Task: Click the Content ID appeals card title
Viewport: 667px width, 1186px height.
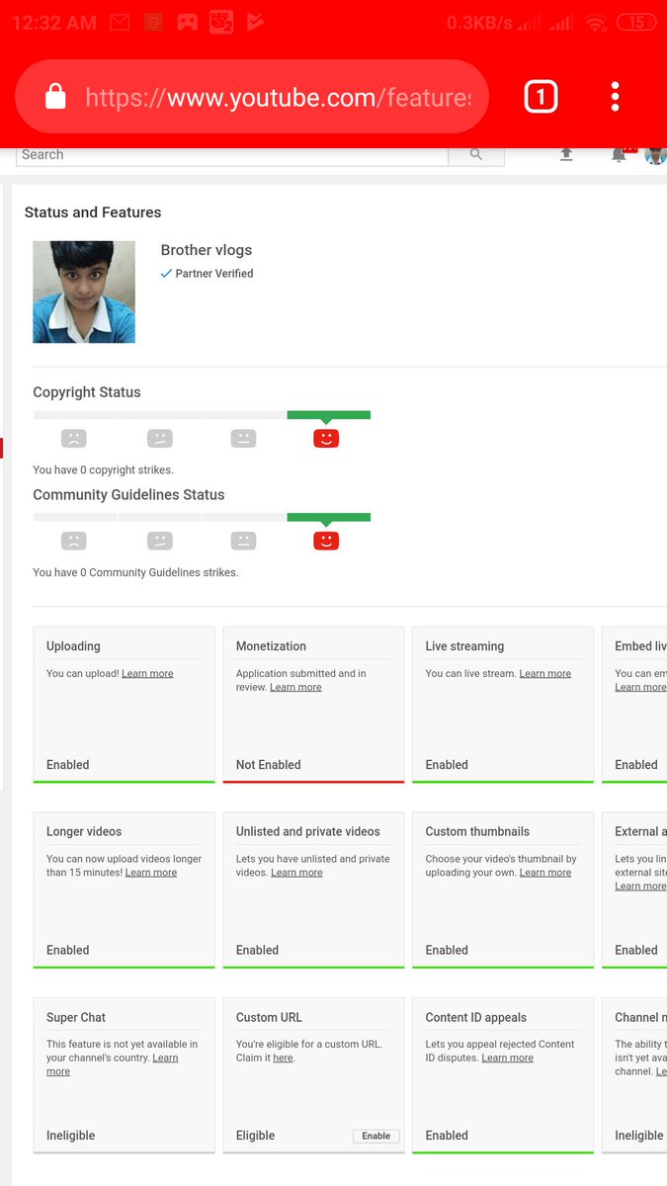Action: point(476,1017)
